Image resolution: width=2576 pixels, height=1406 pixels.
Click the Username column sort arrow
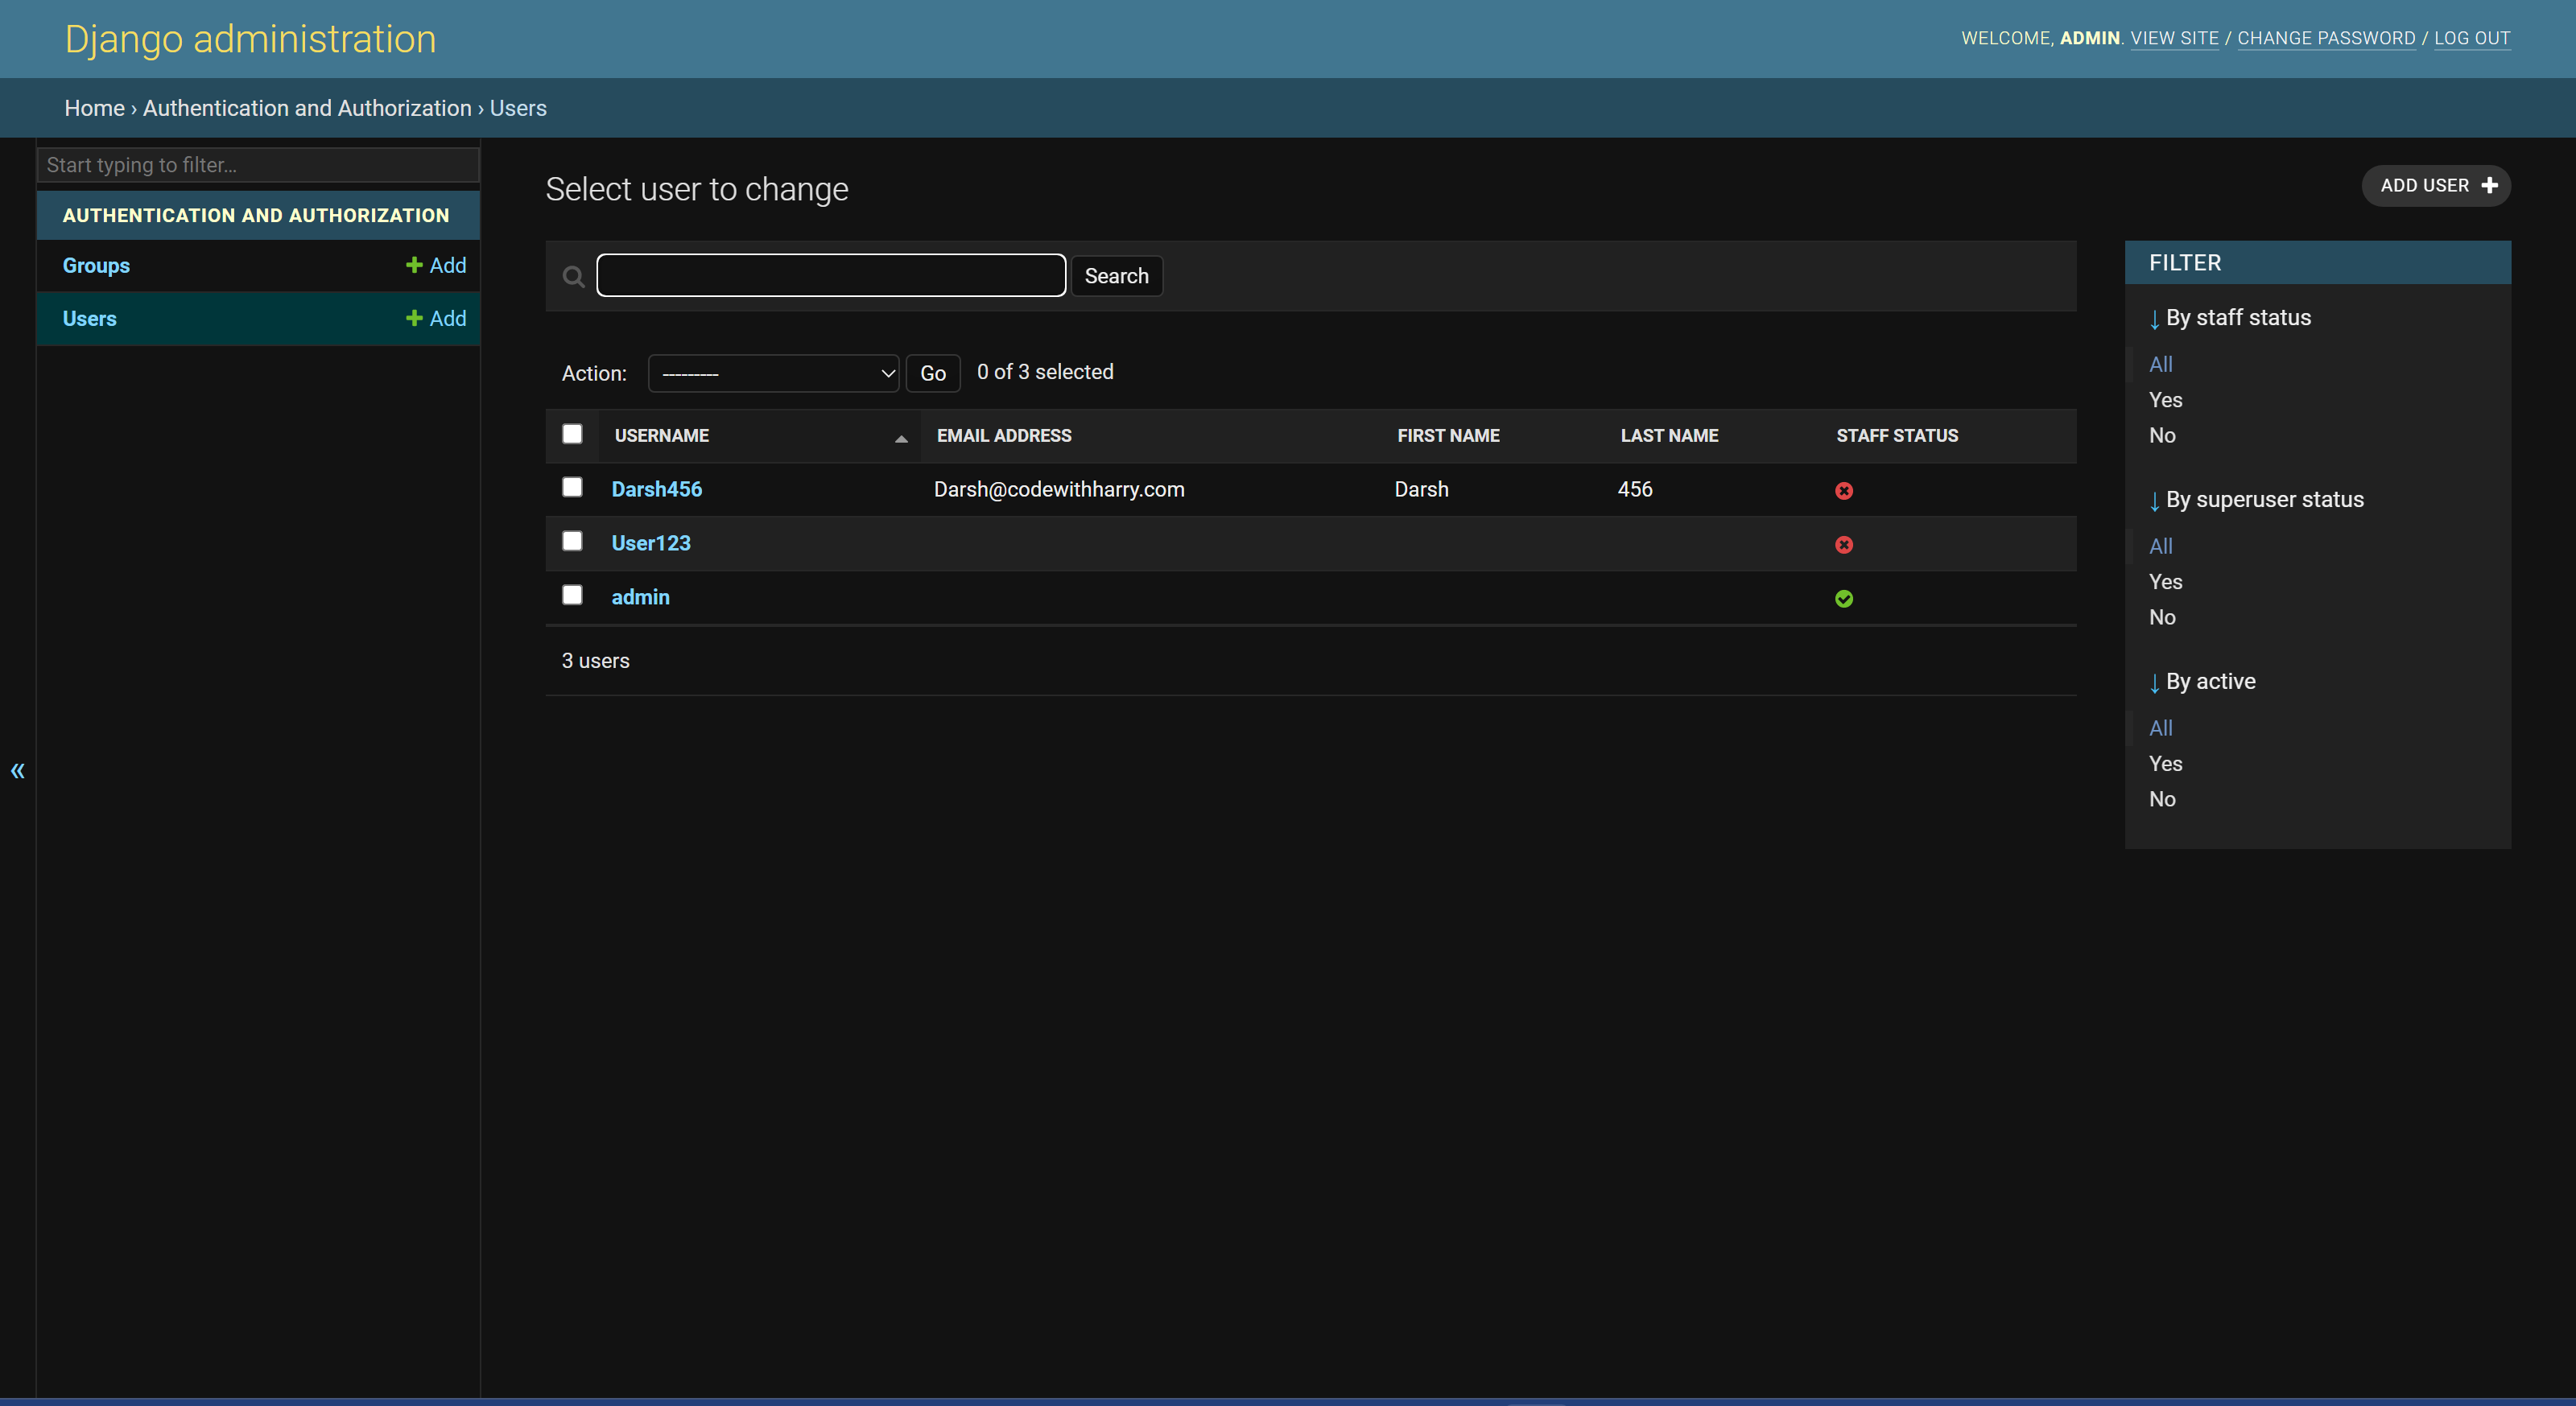click(901, 438)
